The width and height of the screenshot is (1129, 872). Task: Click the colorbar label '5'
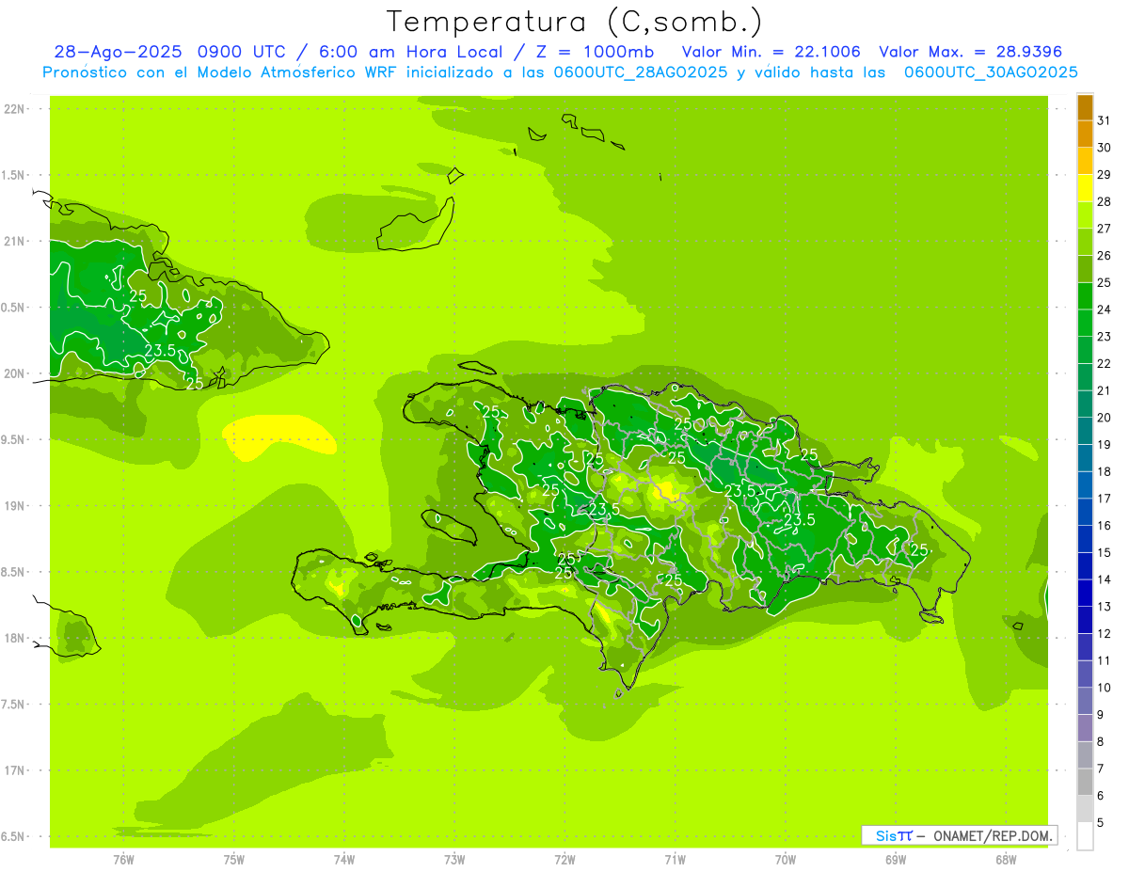pyautogui.click(x=1101, y=822)
